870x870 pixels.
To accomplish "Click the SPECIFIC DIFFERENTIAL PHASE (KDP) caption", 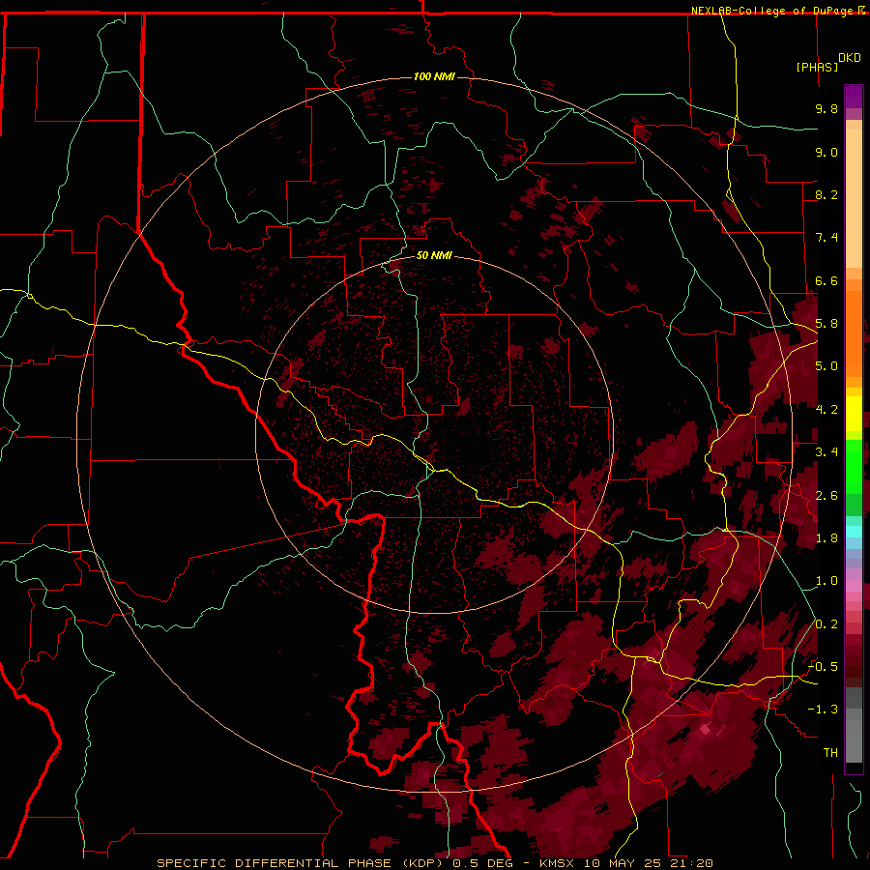I will (302, 863).
